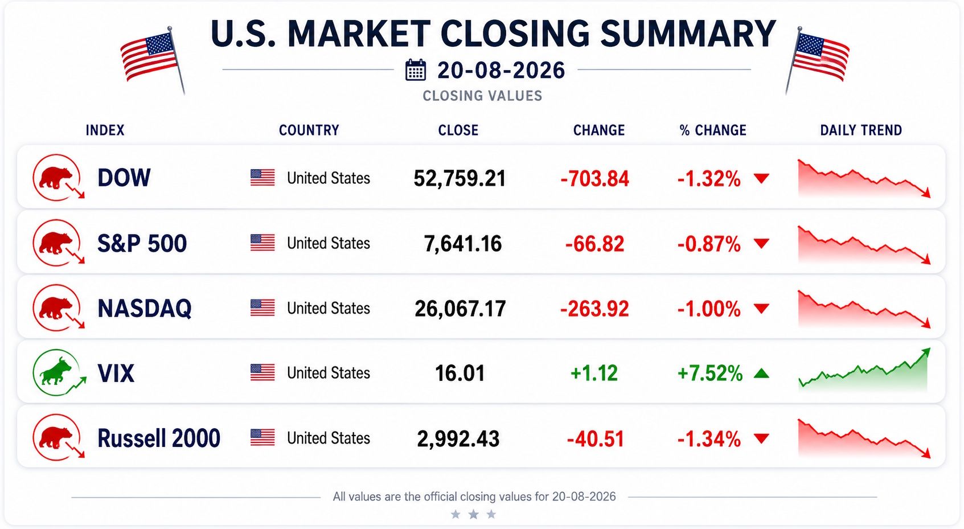
Task: Click the green up triangle next to +7.52%
Action: [x=761, y=374]
